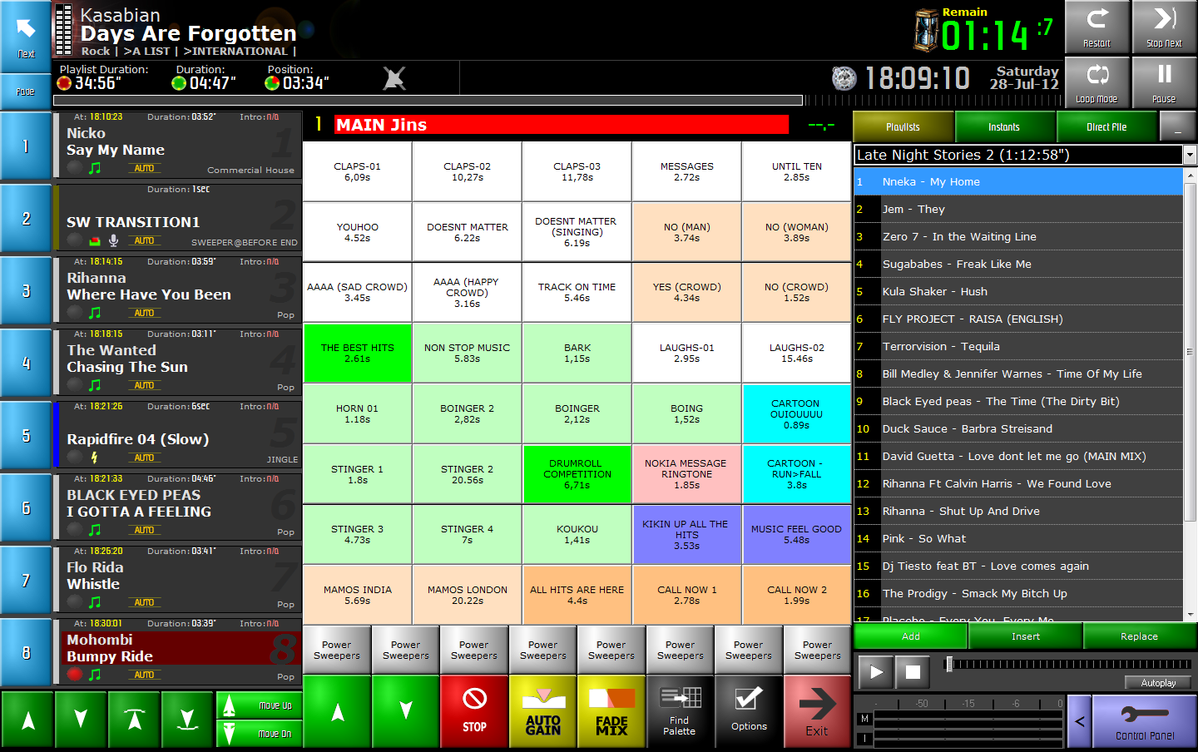Collapse side panel with the < arrow
The image size is (1198, 752).
pos(1079,721)
